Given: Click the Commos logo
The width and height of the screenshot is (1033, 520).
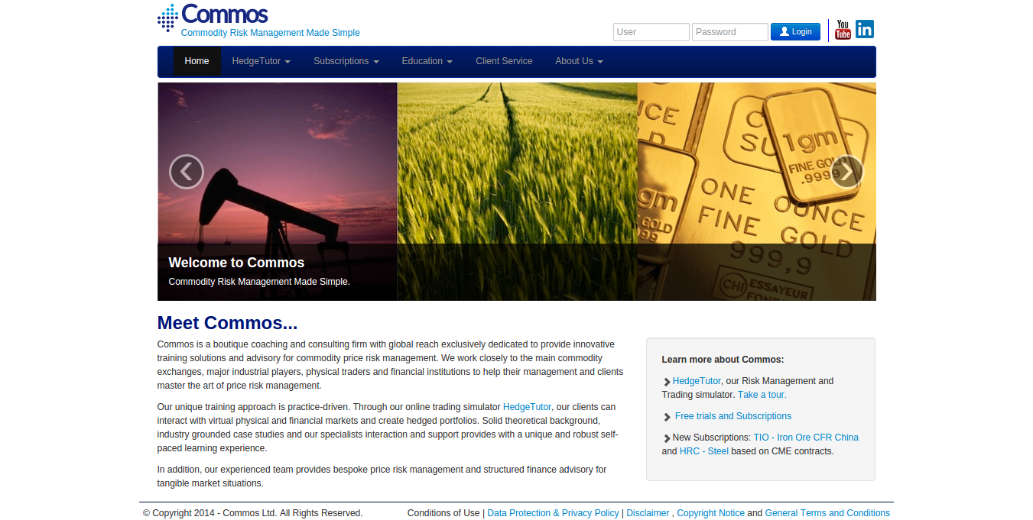Looking at the screenshot, I should pos(213,17).
